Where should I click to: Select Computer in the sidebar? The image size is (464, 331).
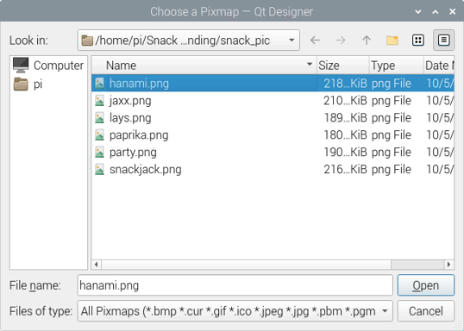coord(48,66)
